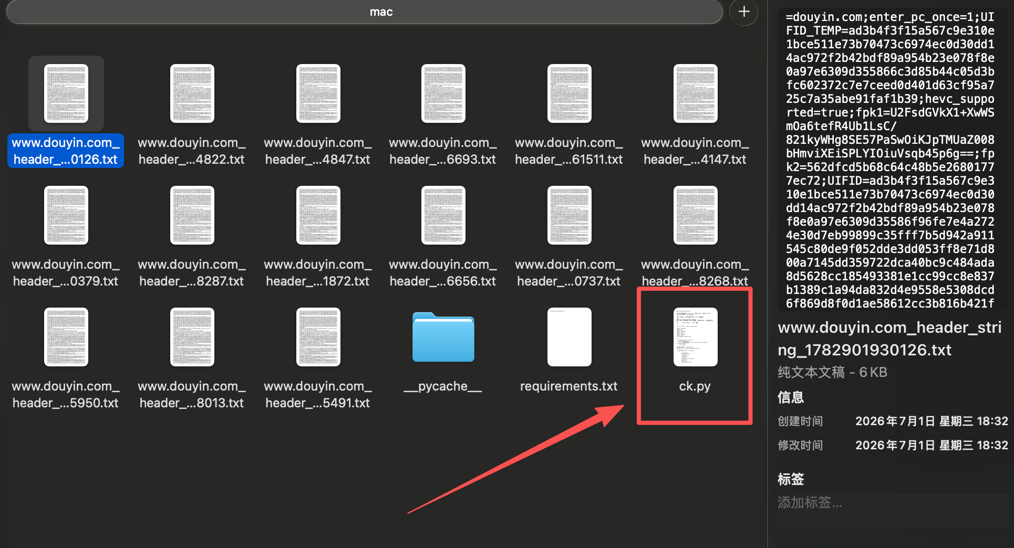Click the modification date value in the info panel
This screenshot has width=1014, height=548.
tap(932, 445)
